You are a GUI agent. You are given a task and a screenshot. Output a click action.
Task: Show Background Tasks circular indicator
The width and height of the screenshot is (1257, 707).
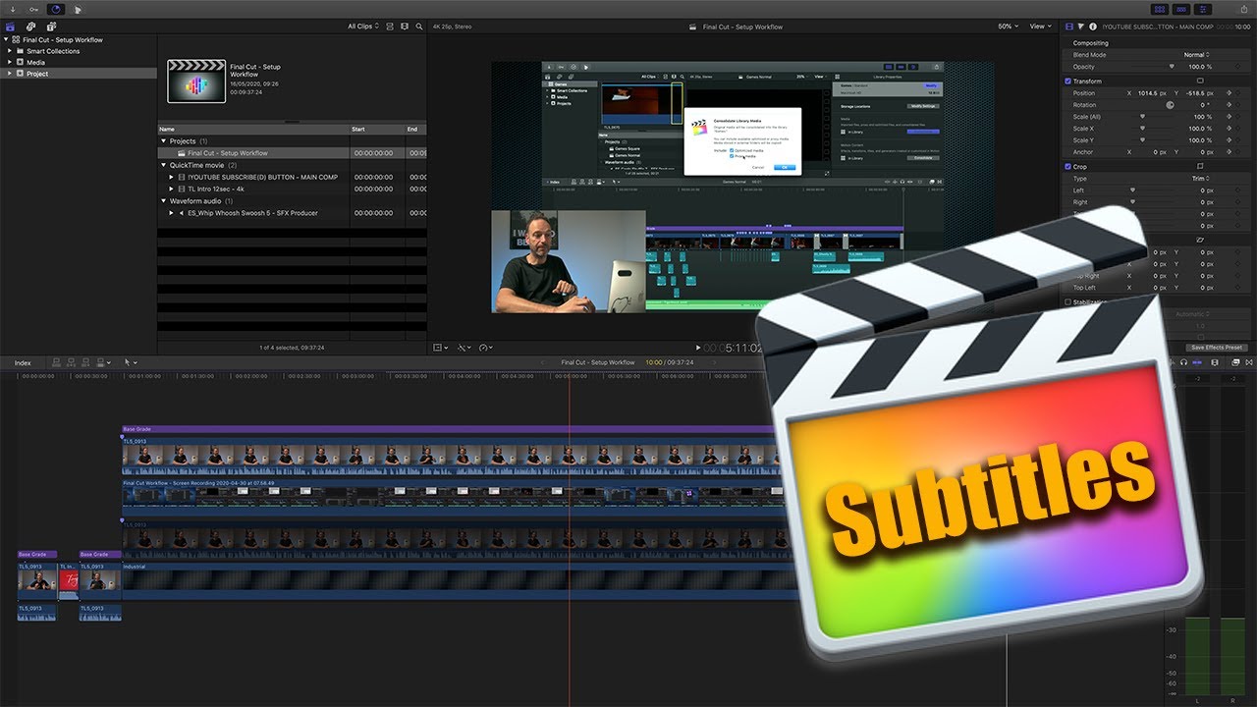click(x=55, y=9)
